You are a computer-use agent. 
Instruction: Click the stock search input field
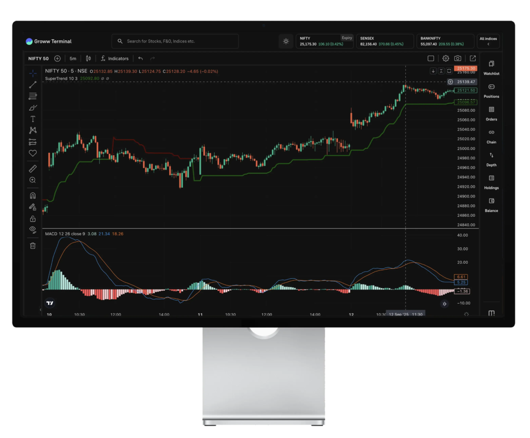click(x=175, y=41)
